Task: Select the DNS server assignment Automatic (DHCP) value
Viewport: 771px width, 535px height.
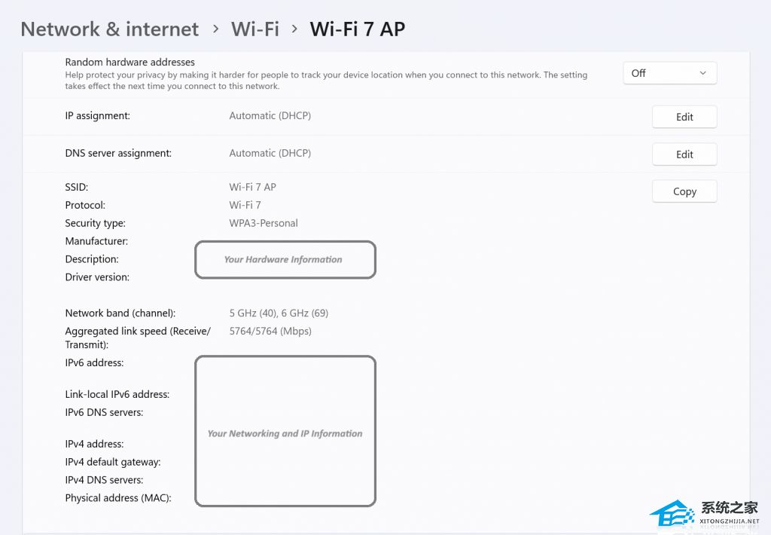Action: click(270, 153)
